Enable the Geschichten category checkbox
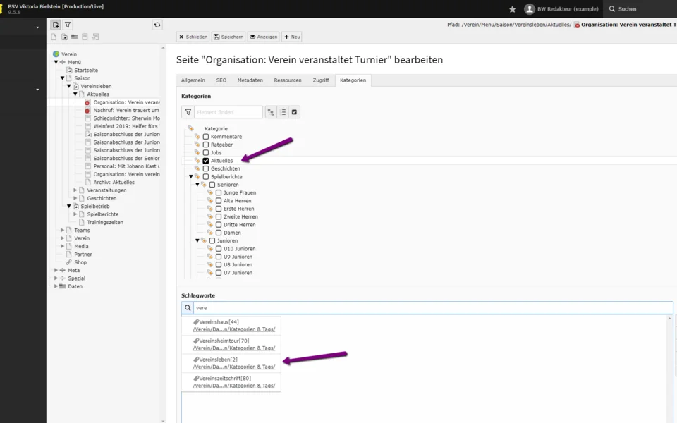Image resolution: width=677 pixels, height=423 pixels. [206, 168]
